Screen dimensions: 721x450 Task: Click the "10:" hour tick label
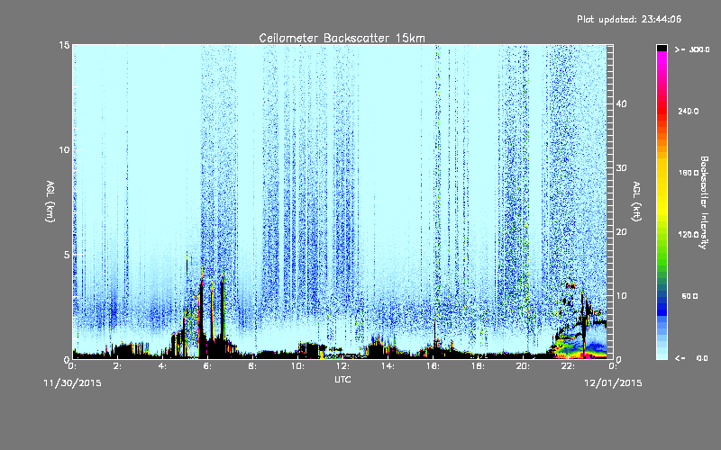coord(297,366)
